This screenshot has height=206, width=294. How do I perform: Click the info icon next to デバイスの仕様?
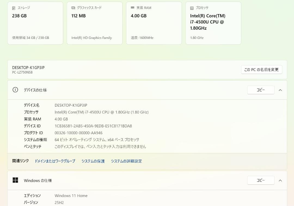pyautogui.click(x=15, y=90)
